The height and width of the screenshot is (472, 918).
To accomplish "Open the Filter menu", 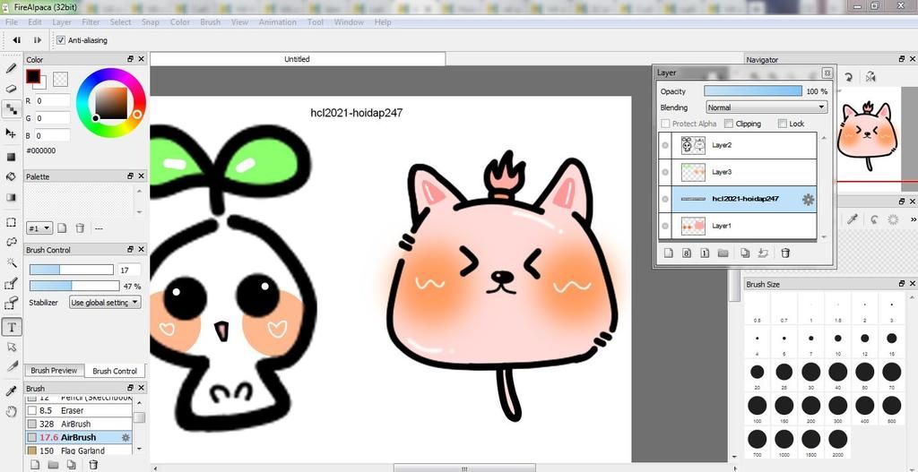I will (91, 22).
